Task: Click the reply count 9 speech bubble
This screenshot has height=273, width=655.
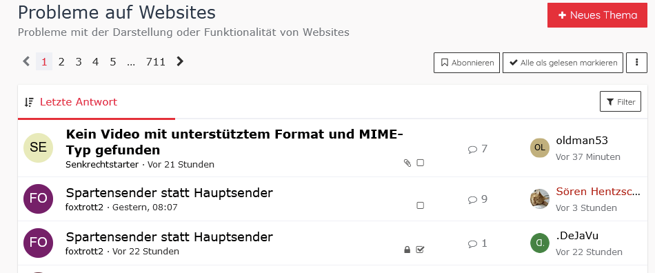Action: tap(478, 199)
